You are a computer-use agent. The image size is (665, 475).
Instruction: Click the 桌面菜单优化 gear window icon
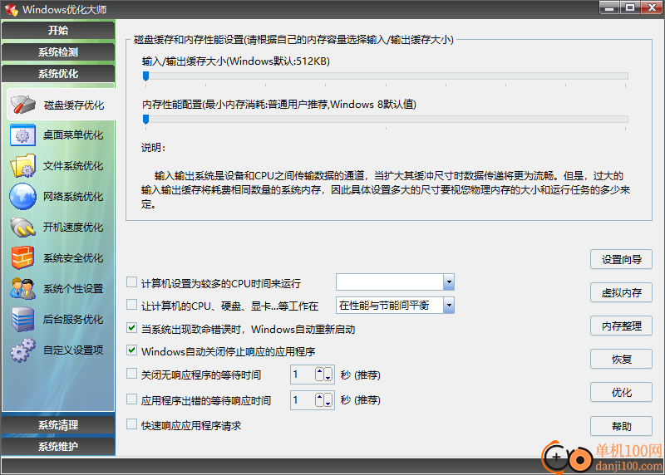[22, 135]
